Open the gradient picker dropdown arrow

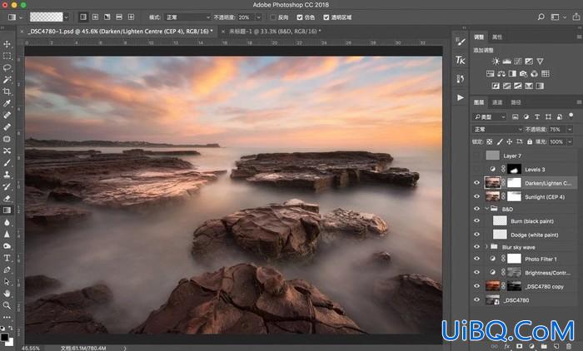66,17
